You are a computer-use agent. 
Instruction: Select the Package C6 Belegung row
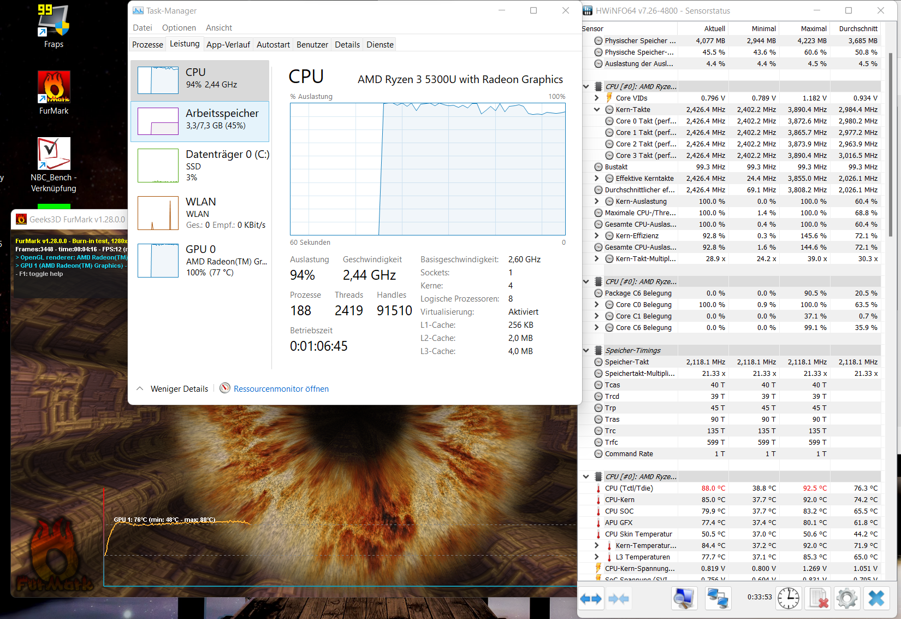point(731,293)
